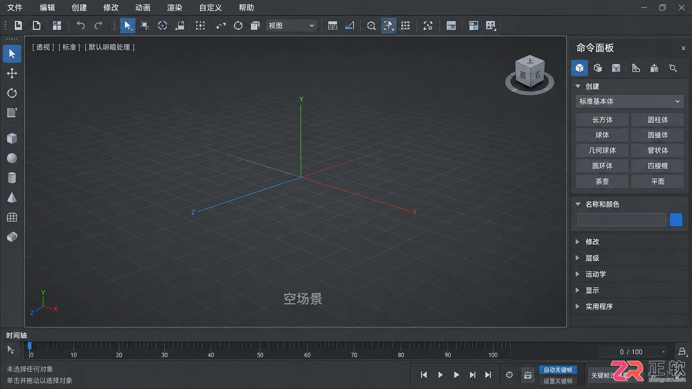The width and height of the screenshot is (692, 389).
Task: Toggle the highlighted snap icon in toolbar
Action: [389, 25]
